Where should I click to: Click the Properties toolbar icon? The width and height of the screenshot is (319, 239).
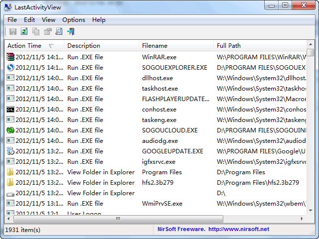pos(48,31)
